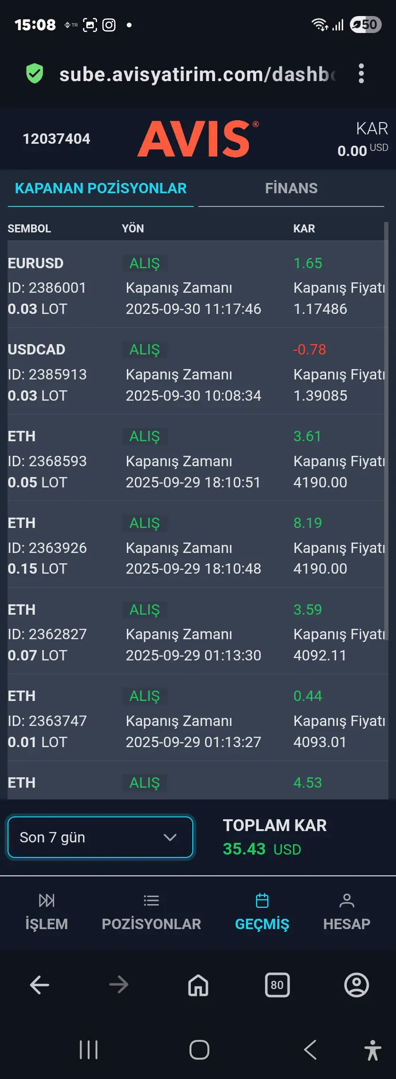Select the KAPANAN POZİSYONLAR tab
Screen dimensions: 396x1079
point(101,189)
